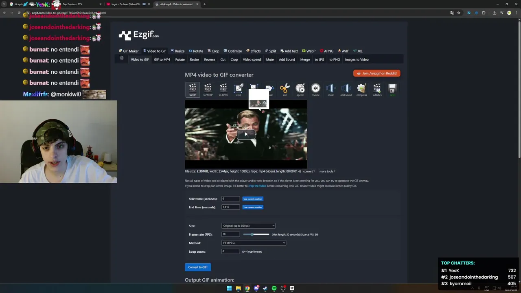Click the mute speaker tool icon

click(331, 90)
